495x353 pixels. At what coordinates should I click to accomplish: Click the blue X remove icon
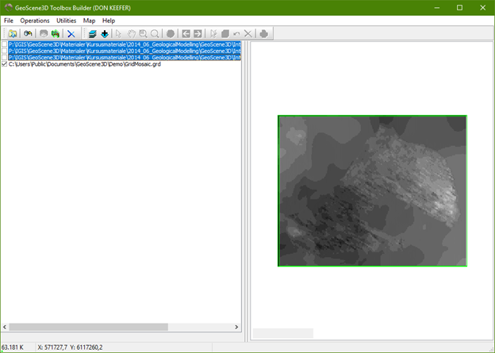(x=71, y=33)
